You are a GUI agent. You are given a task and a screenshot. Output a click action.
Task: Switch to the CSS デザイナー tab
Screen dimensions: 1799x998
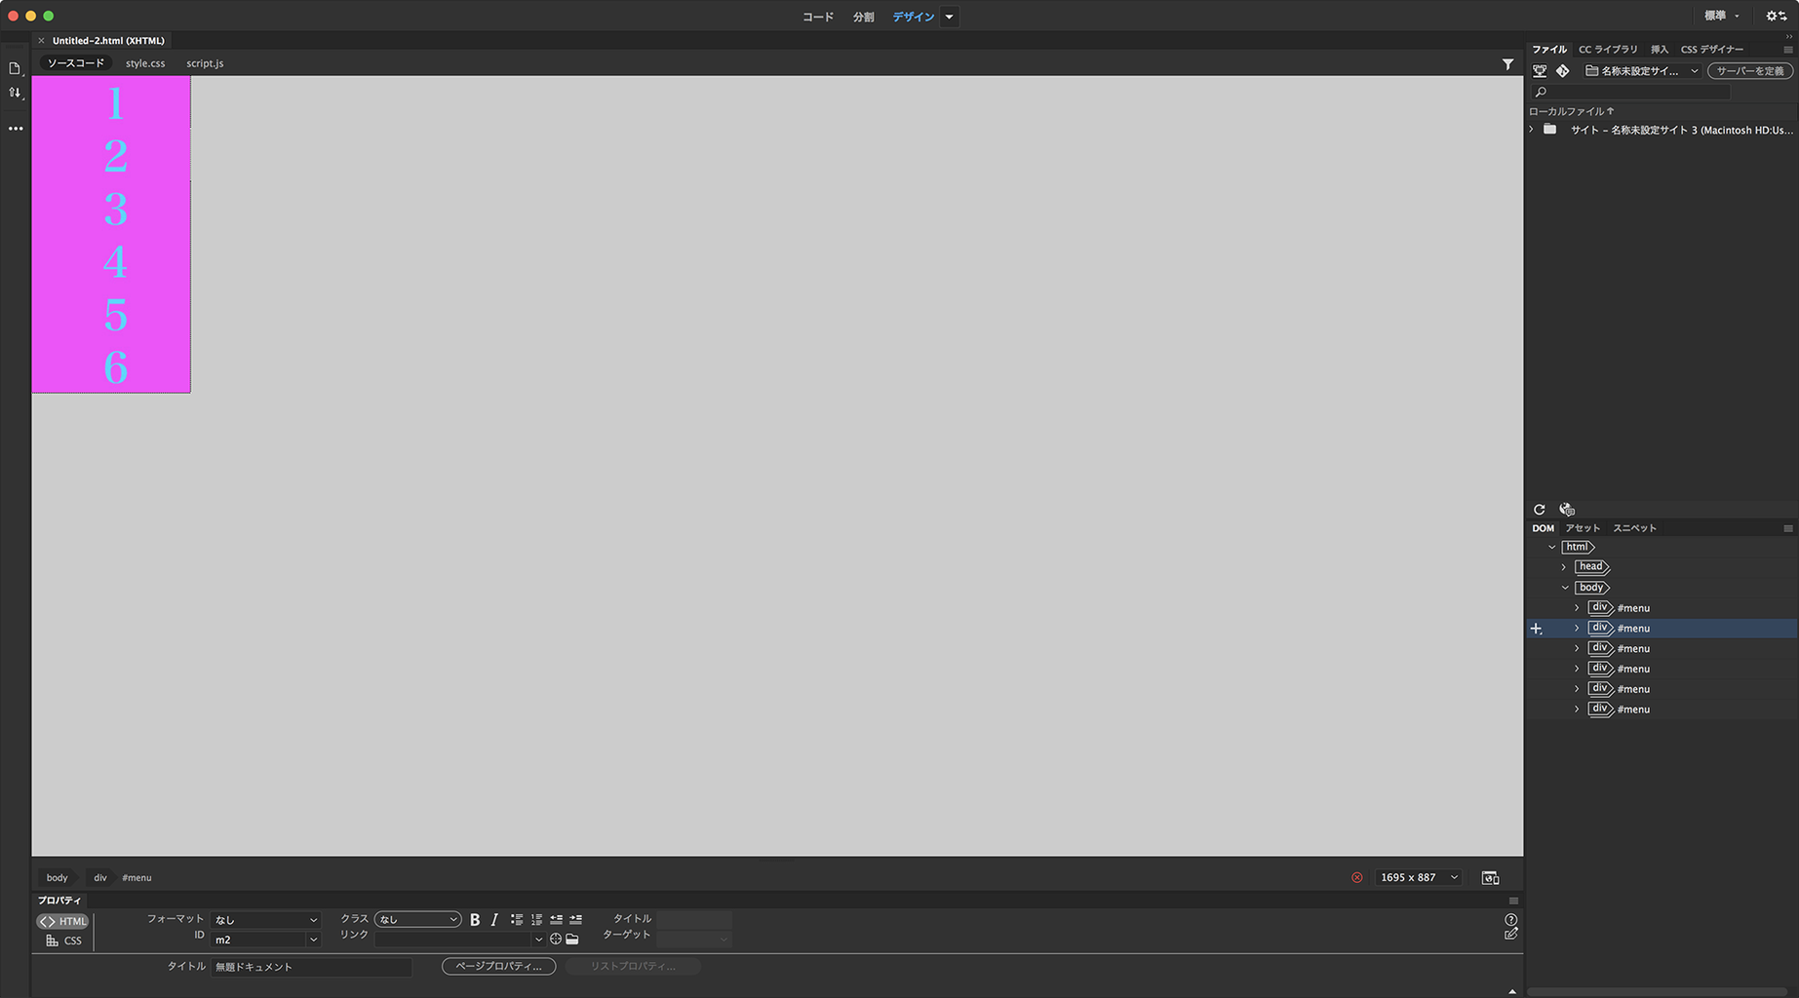[x=1712, y=50]
